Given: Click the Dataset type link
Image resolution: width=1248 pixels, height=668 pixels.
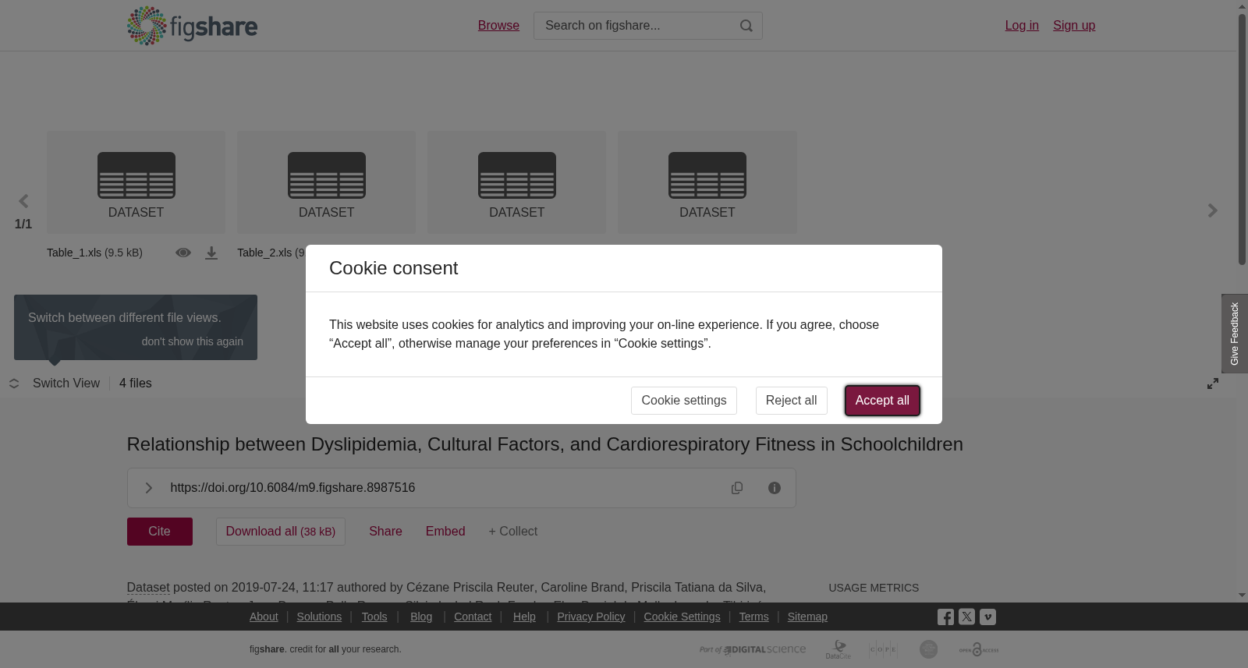Looking at the screenshot, I should (x=148, y=588).
